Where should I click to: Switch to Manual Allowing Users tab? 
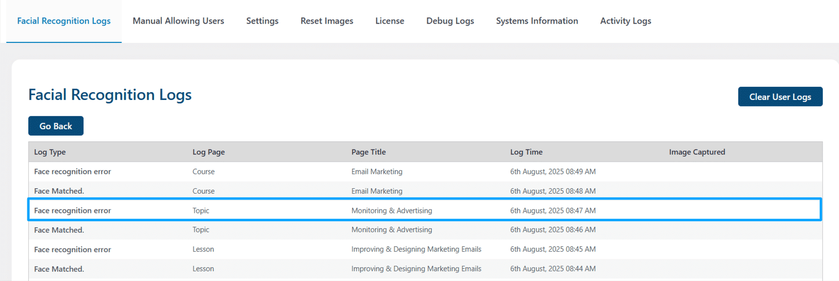(x=178, y=21)
